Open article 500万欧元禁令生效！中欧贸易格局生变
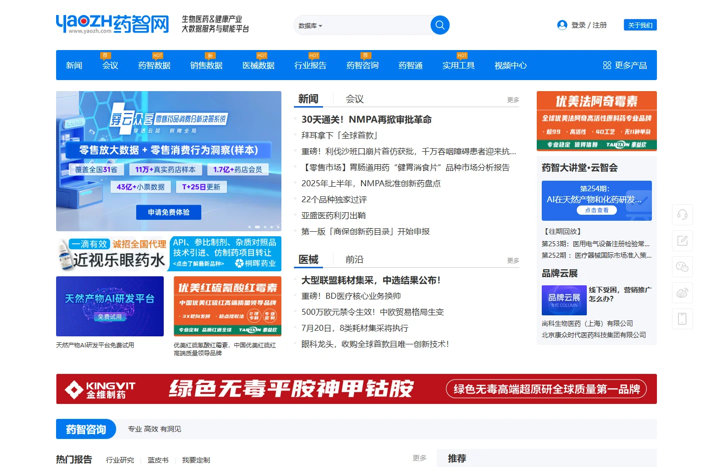The width and height of the screenshot is (713, 467). [x=373, y=312]
